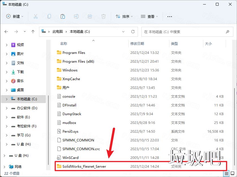This screenshot has height=177, width=237.
Task: Refresh the folder view with the reload icon
Action: point(133,32)
